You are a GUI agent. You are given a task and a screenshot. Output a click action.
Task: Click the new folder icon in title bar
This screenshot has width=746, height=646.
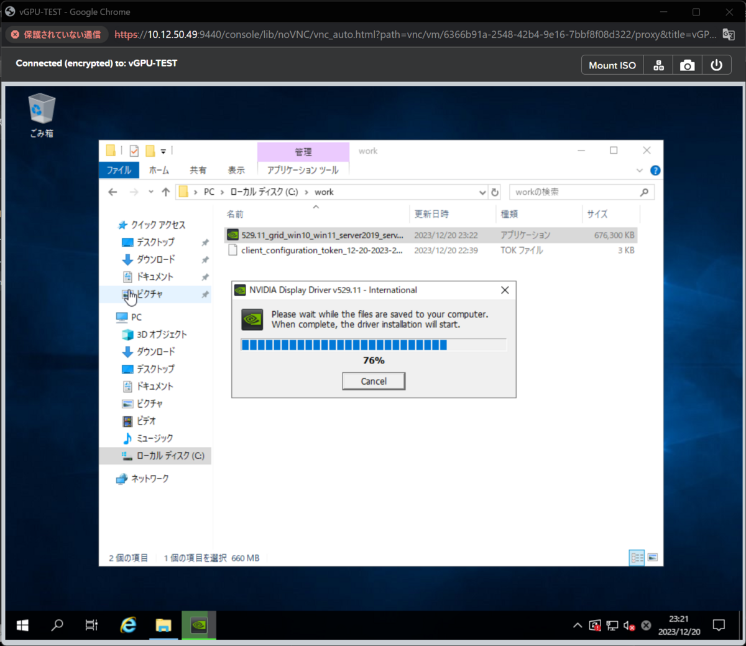coord(150,151)
